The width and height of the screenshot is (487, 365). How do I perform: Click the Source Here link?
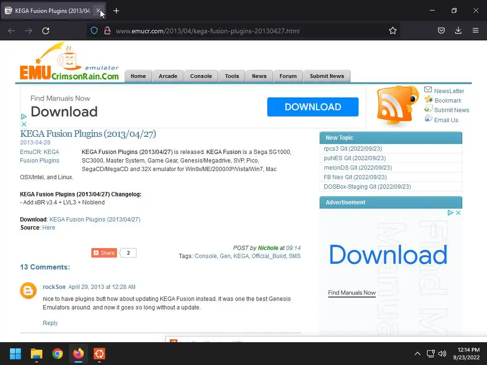[49, 228]
